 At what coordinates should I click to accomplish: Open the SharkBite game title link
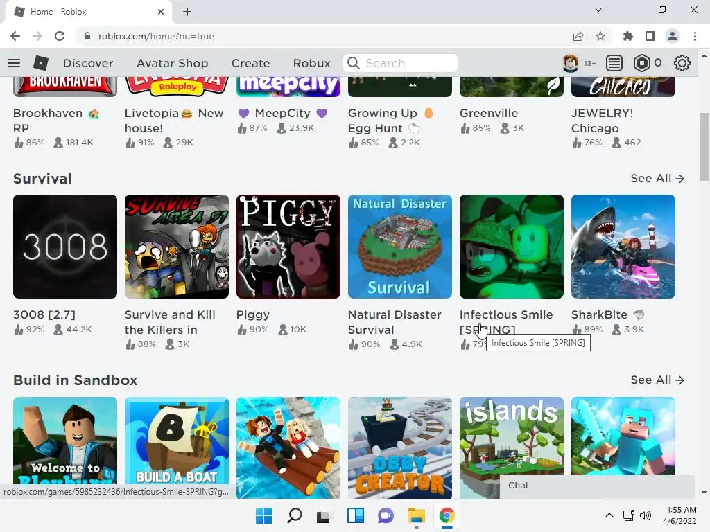point(607,314)
